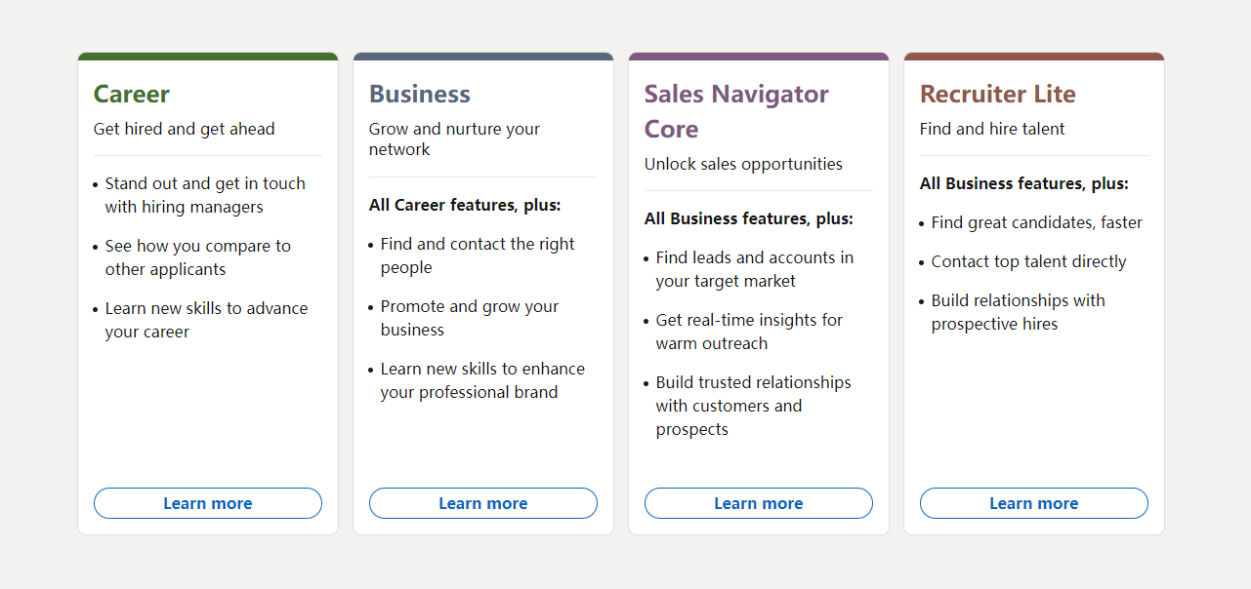Click 'Find and hire talent' subtitle
The height and width of the screenshot is (589, 1251).
(x=992, y=129)
